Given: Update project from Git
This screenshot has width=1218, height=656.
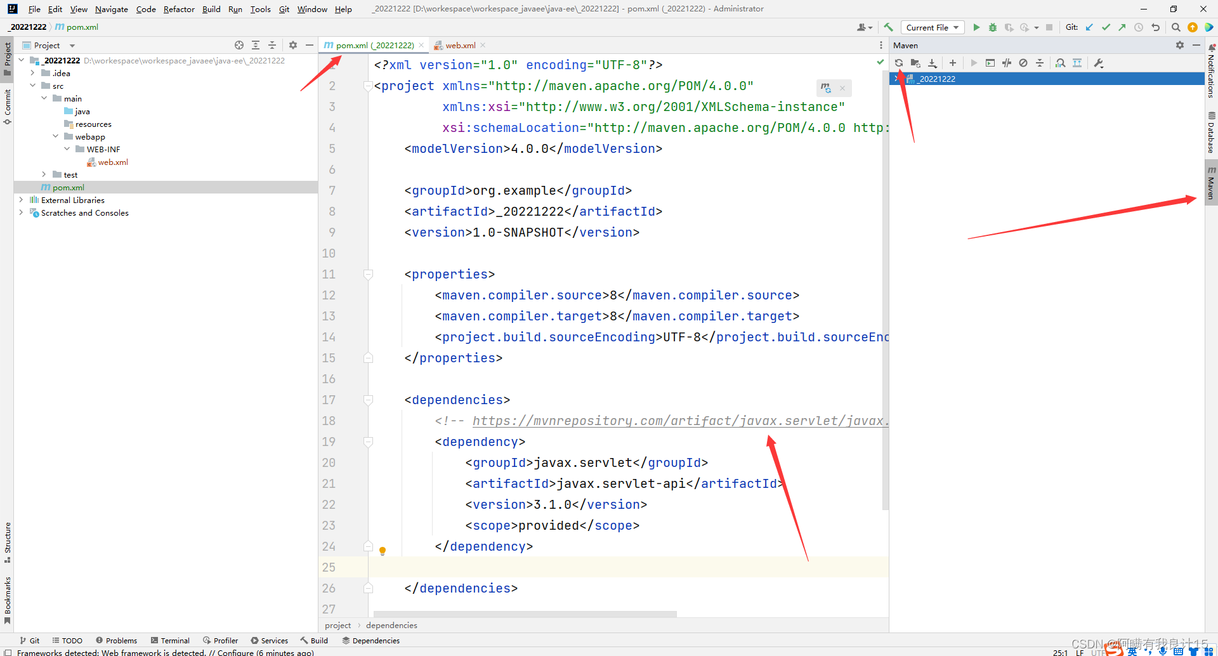Looking at the screenshot, I should 1090,27.
